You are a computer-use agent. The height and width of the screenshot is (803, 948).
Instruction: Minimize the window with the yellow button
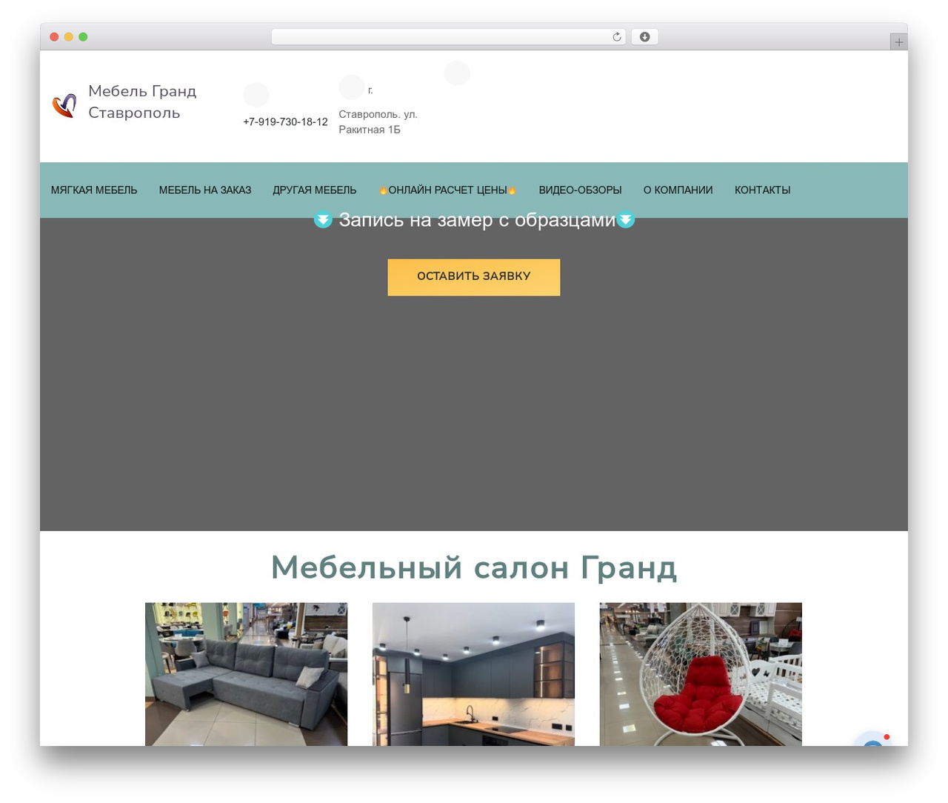pos(69,37)
